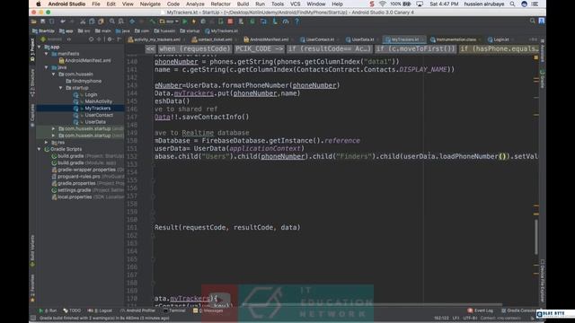Image resolution: width=575 pixels, height=323 pixels.
Task: Run app with green play button
Action: [185, 22]
